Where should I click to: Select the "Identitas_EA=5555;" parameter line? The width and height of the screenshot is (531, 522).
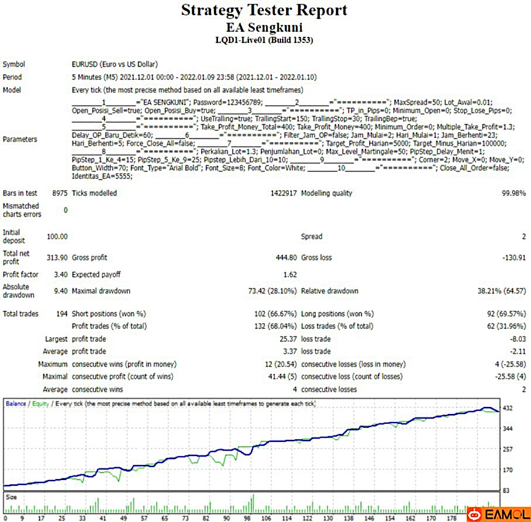coord(102,176)
